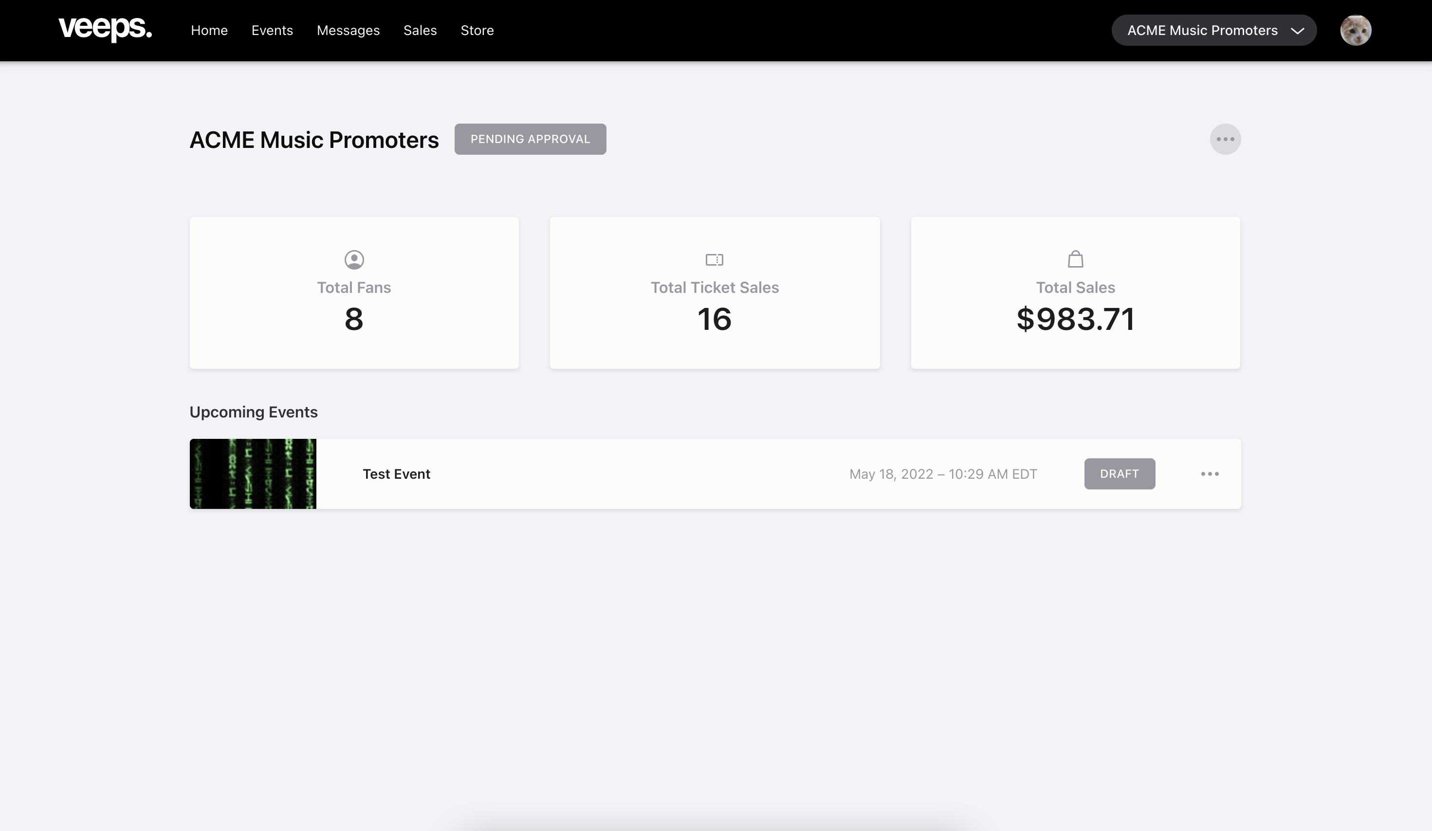Image resolution: width=1432 pixels, height=831 pixels.
Task: Click the Messages tab in navigation
Action: tap(349, 30)
